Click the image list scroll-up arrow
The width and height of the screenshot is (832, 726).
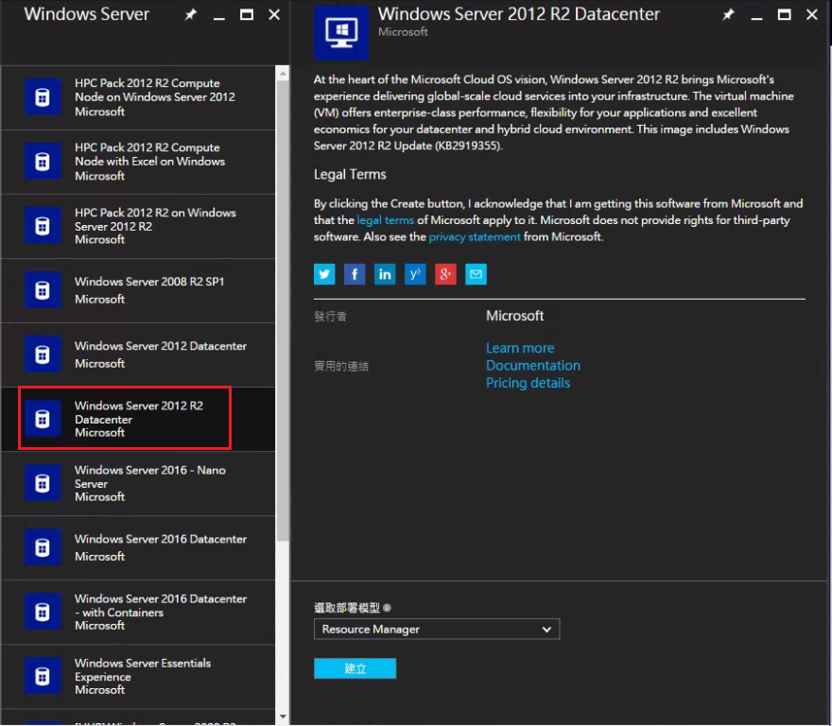click(283, 74)
